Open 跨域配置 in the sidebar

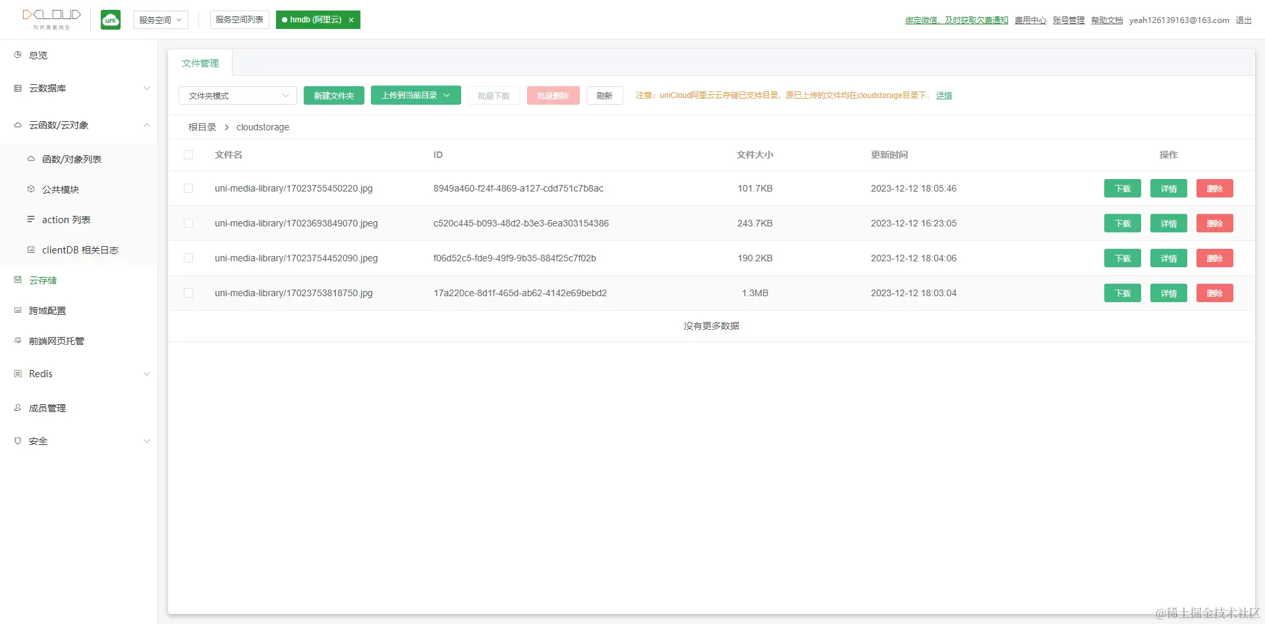coord(47,311)
